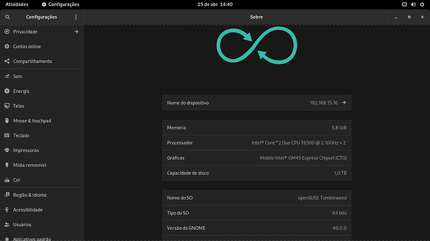Maximize the Configurações window
Image resolution: width=430 pixels, height=241 pixels.
(409, 17)
